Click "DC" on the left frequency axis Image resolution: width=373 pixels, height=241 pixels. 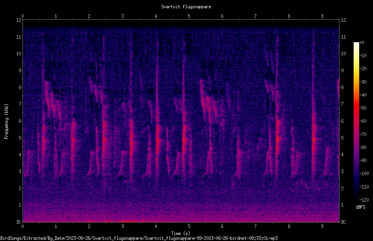pyautogui.click(x=19, y=222)
